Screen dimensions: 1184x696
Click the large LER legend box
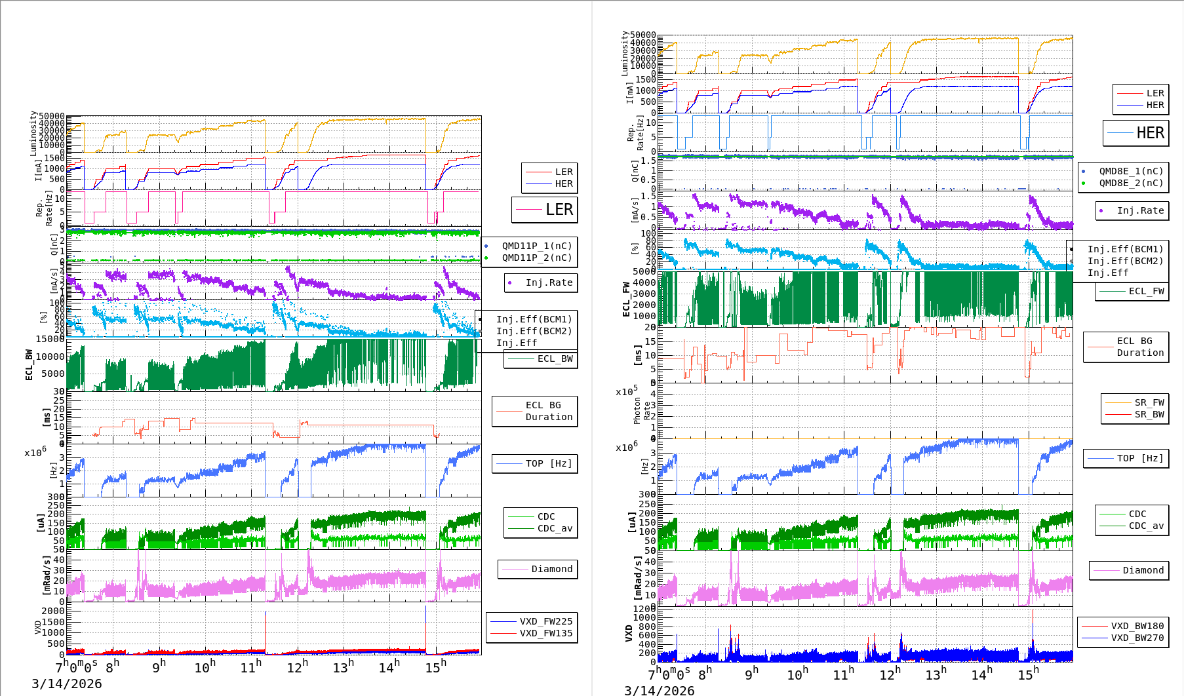(544, 210)
